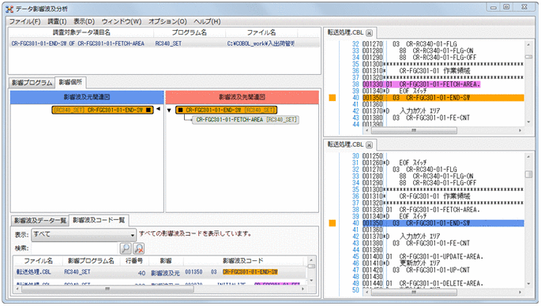Click the orange highlighted line 001350 in upper editor
This screenshot has width=541, height=306.
(443, 98)
